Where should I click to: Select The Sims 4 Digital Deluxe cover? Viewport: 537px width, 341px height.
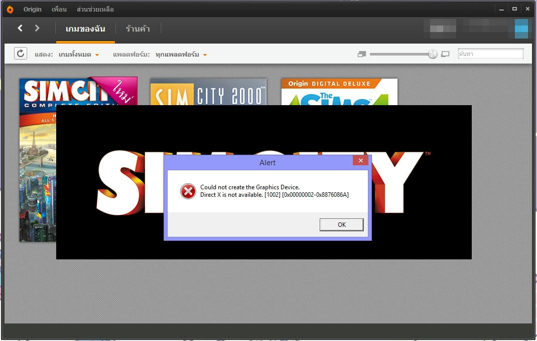point(339,92)
